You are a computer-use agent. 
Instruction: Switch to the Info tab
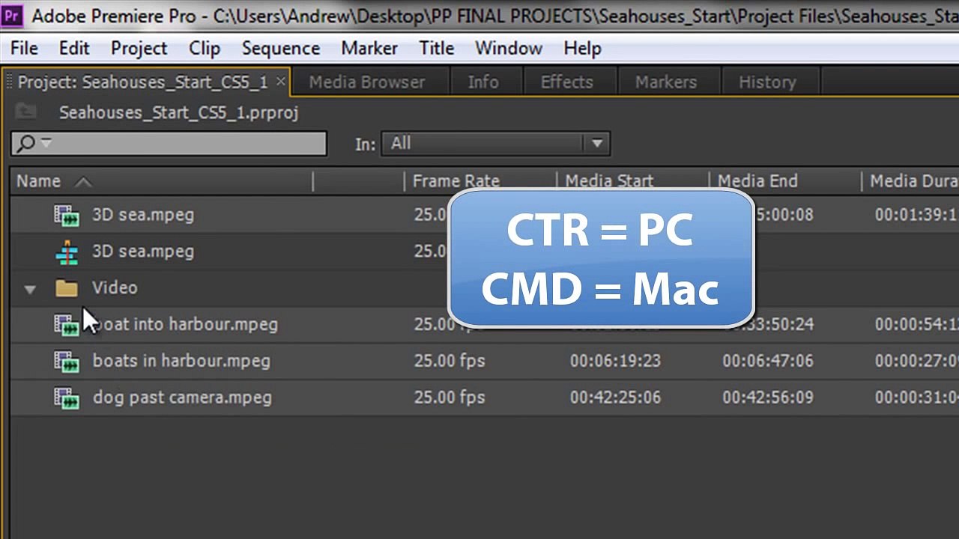483,82
